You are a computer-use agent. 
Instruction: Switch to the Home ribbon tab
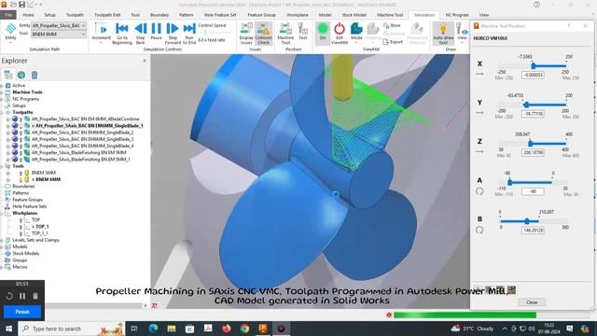(28, 15)
